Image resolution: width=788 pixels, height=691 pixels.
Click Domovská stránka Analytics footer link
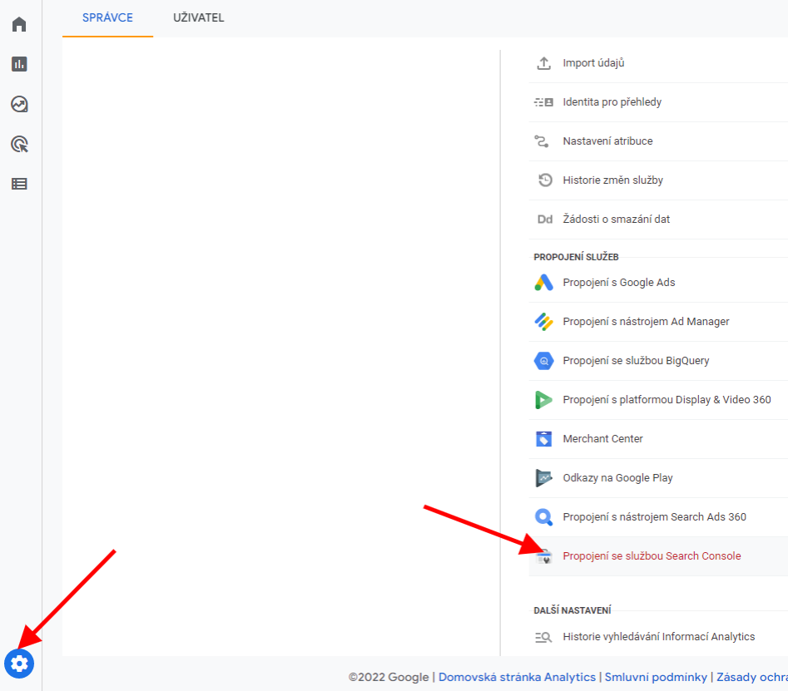point(517,677)
